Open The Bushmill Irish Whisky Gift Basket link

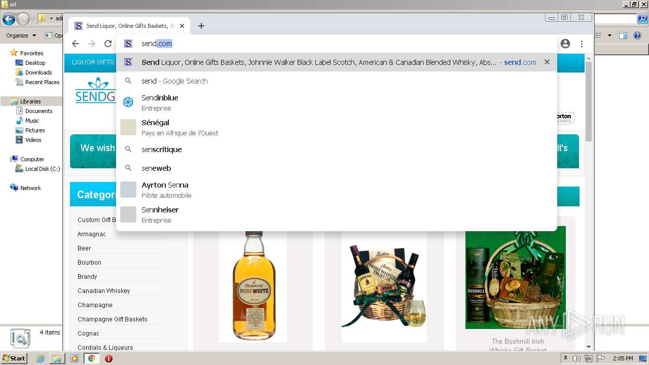518,346
